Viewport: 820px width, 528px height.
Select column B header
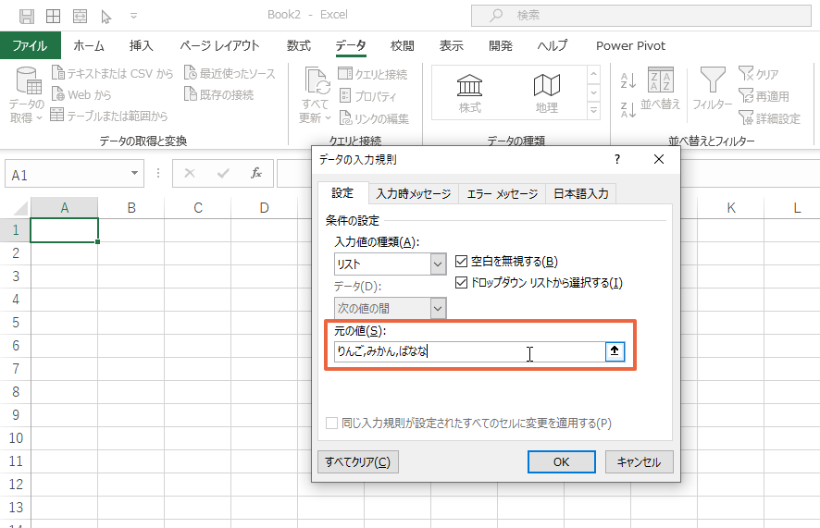click(x=131, y=208)
